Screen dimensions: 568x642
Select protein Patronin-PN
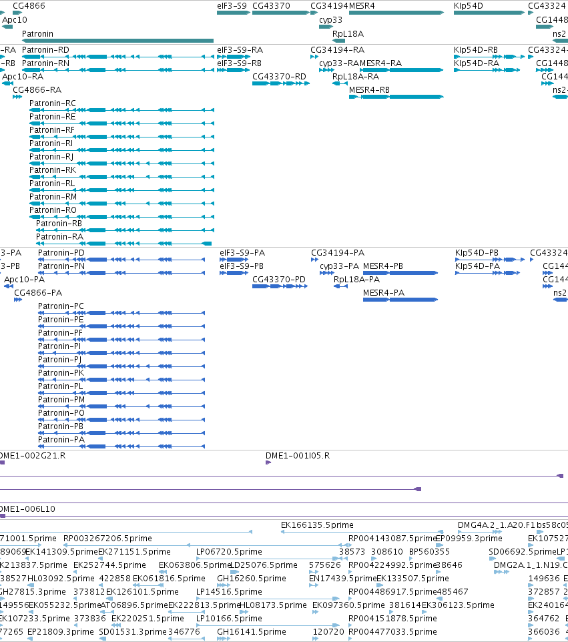[x=121, y=273]
